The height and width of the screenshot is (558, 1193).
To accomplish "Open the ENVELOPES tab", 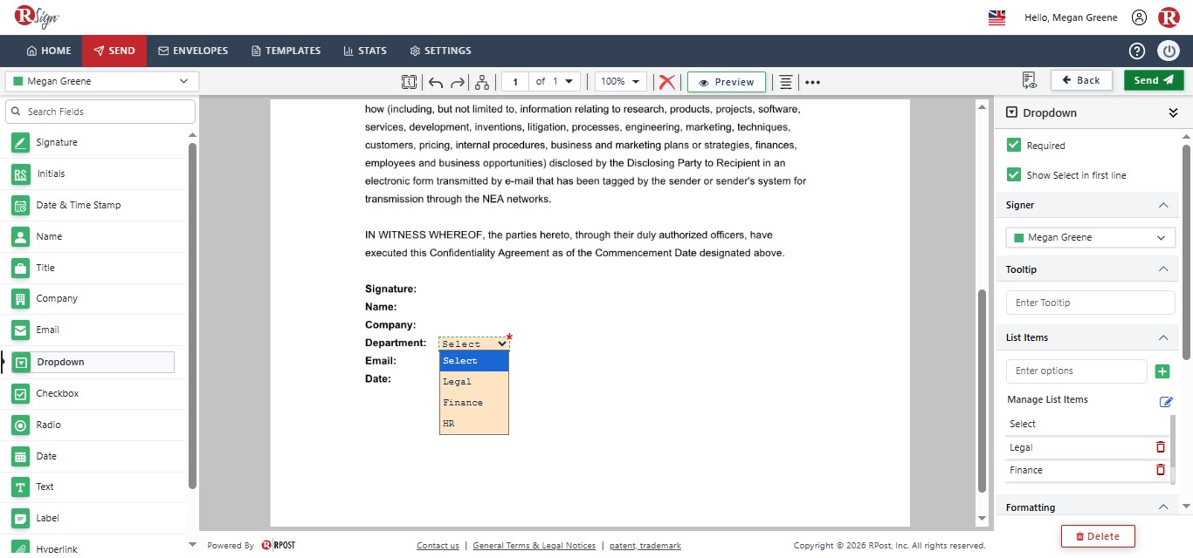I will tap(193, 51).
